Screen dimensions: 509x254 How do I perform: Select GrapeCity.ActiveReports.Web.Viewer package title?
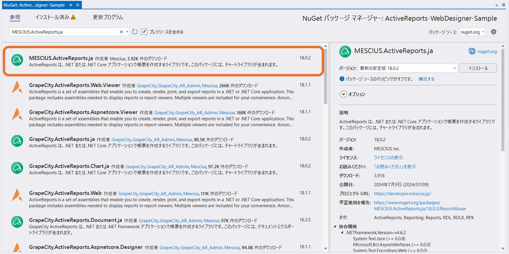pyautogui.click(x=74, y=85)
